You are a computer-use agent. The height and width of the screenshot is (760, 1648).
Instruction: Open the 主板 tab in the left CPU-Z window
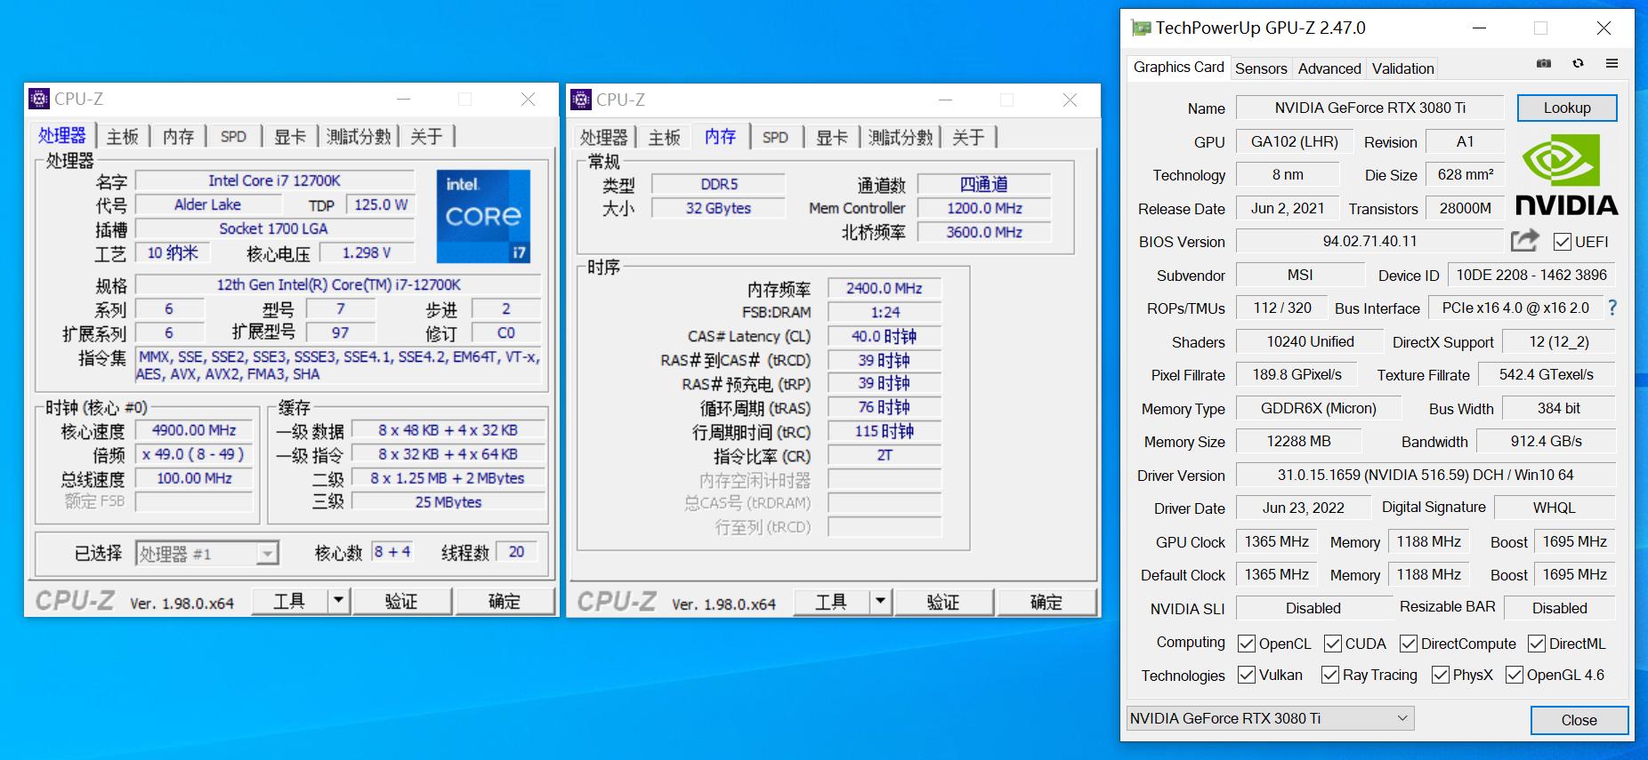point(123,137)
